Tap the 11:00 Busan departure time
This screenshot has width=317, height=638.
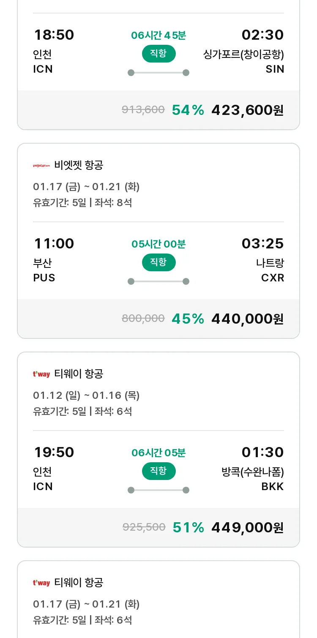click(54, 244)
